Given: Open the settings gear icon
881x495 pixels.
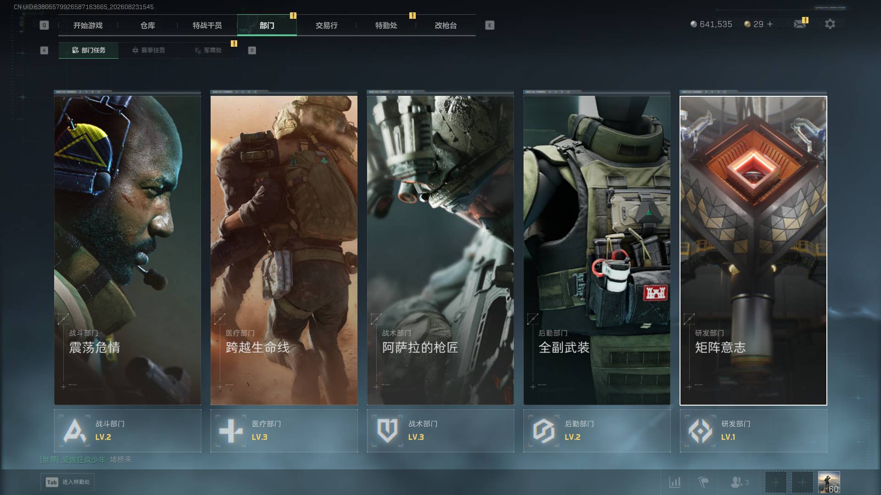Looking at the screenshot, I should [x=830, y=24].
